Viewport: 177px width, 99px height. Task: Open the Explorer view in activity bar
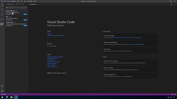point(2,5)
